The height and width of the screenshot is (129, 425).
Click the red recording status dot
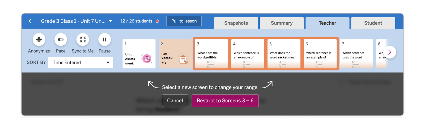(x=157, y=21)
